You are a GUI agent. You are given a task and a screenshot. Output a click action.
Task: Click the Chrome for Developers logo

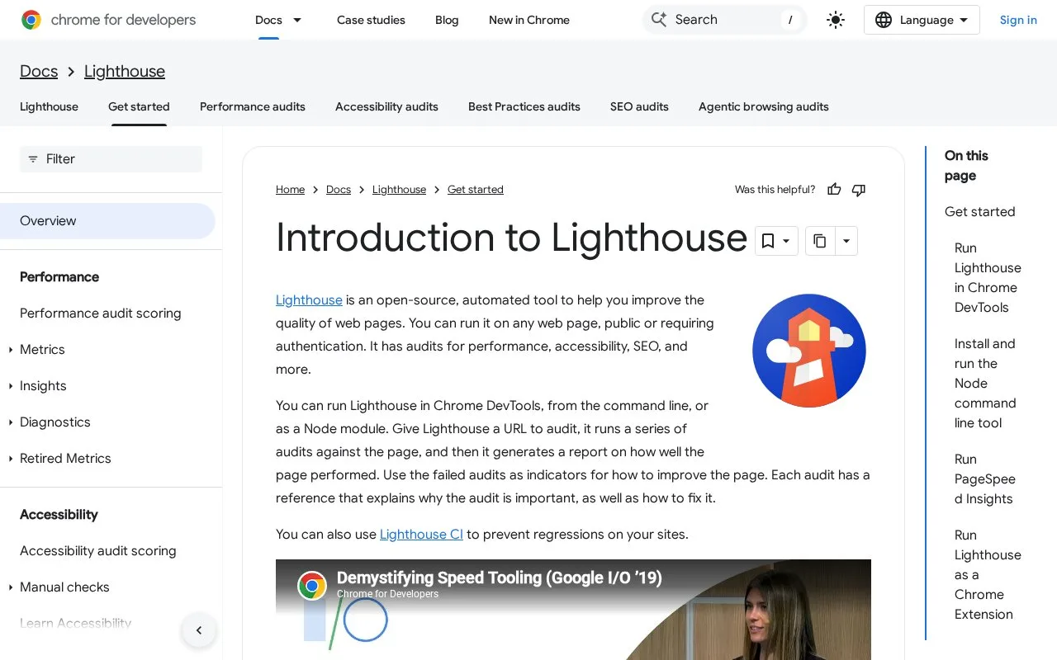pyautogui.click(x=108, y=20)
